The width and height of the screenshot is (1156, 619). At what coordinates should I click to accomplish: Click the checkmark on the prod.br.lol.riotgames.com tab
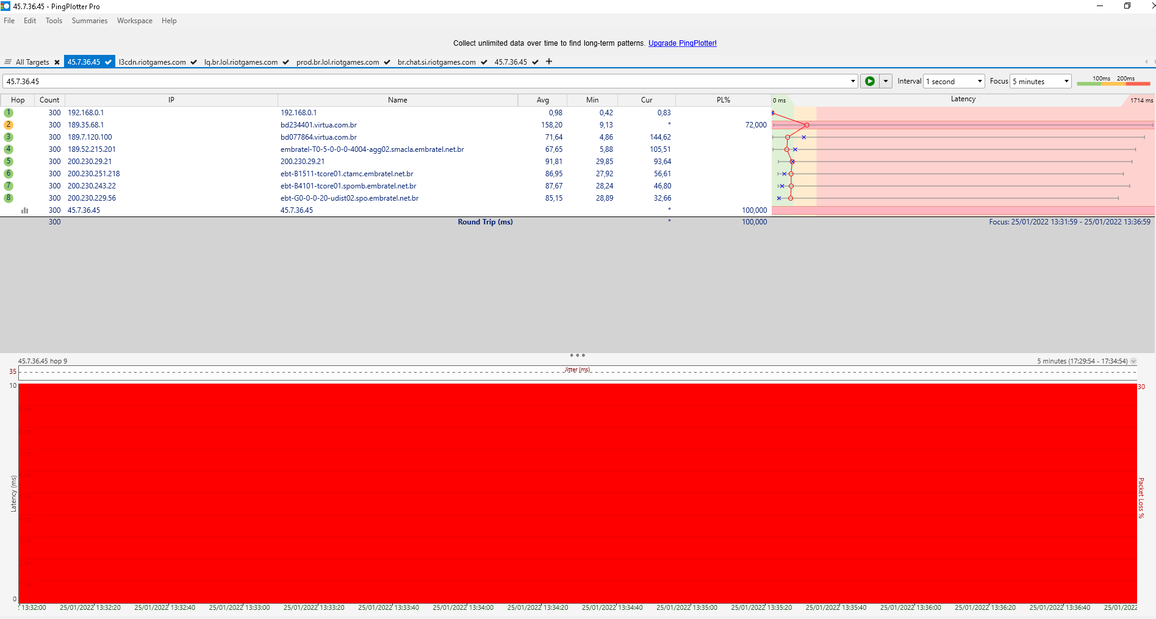tap(387, 62)
